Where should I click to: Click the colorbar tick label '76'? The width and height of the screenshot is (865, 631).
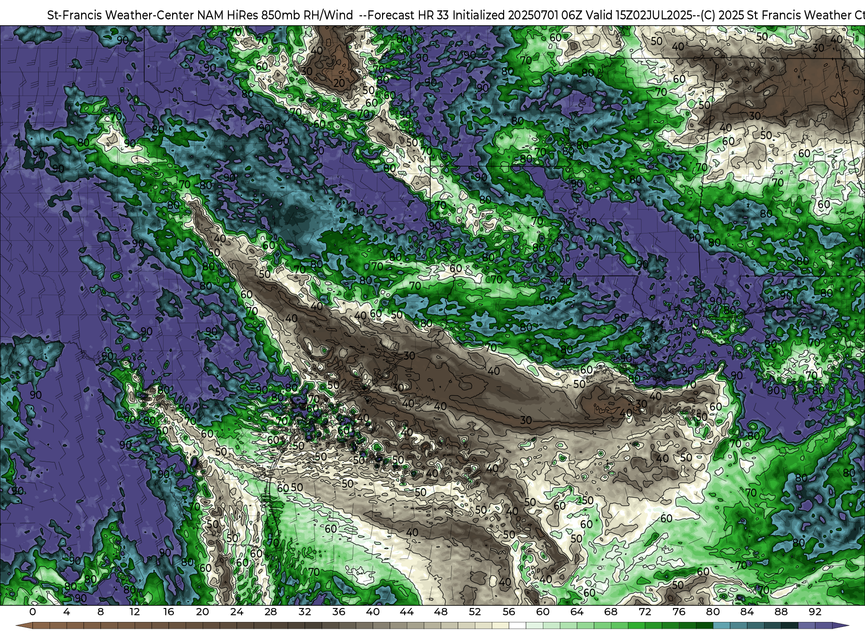tap(679, 612)
